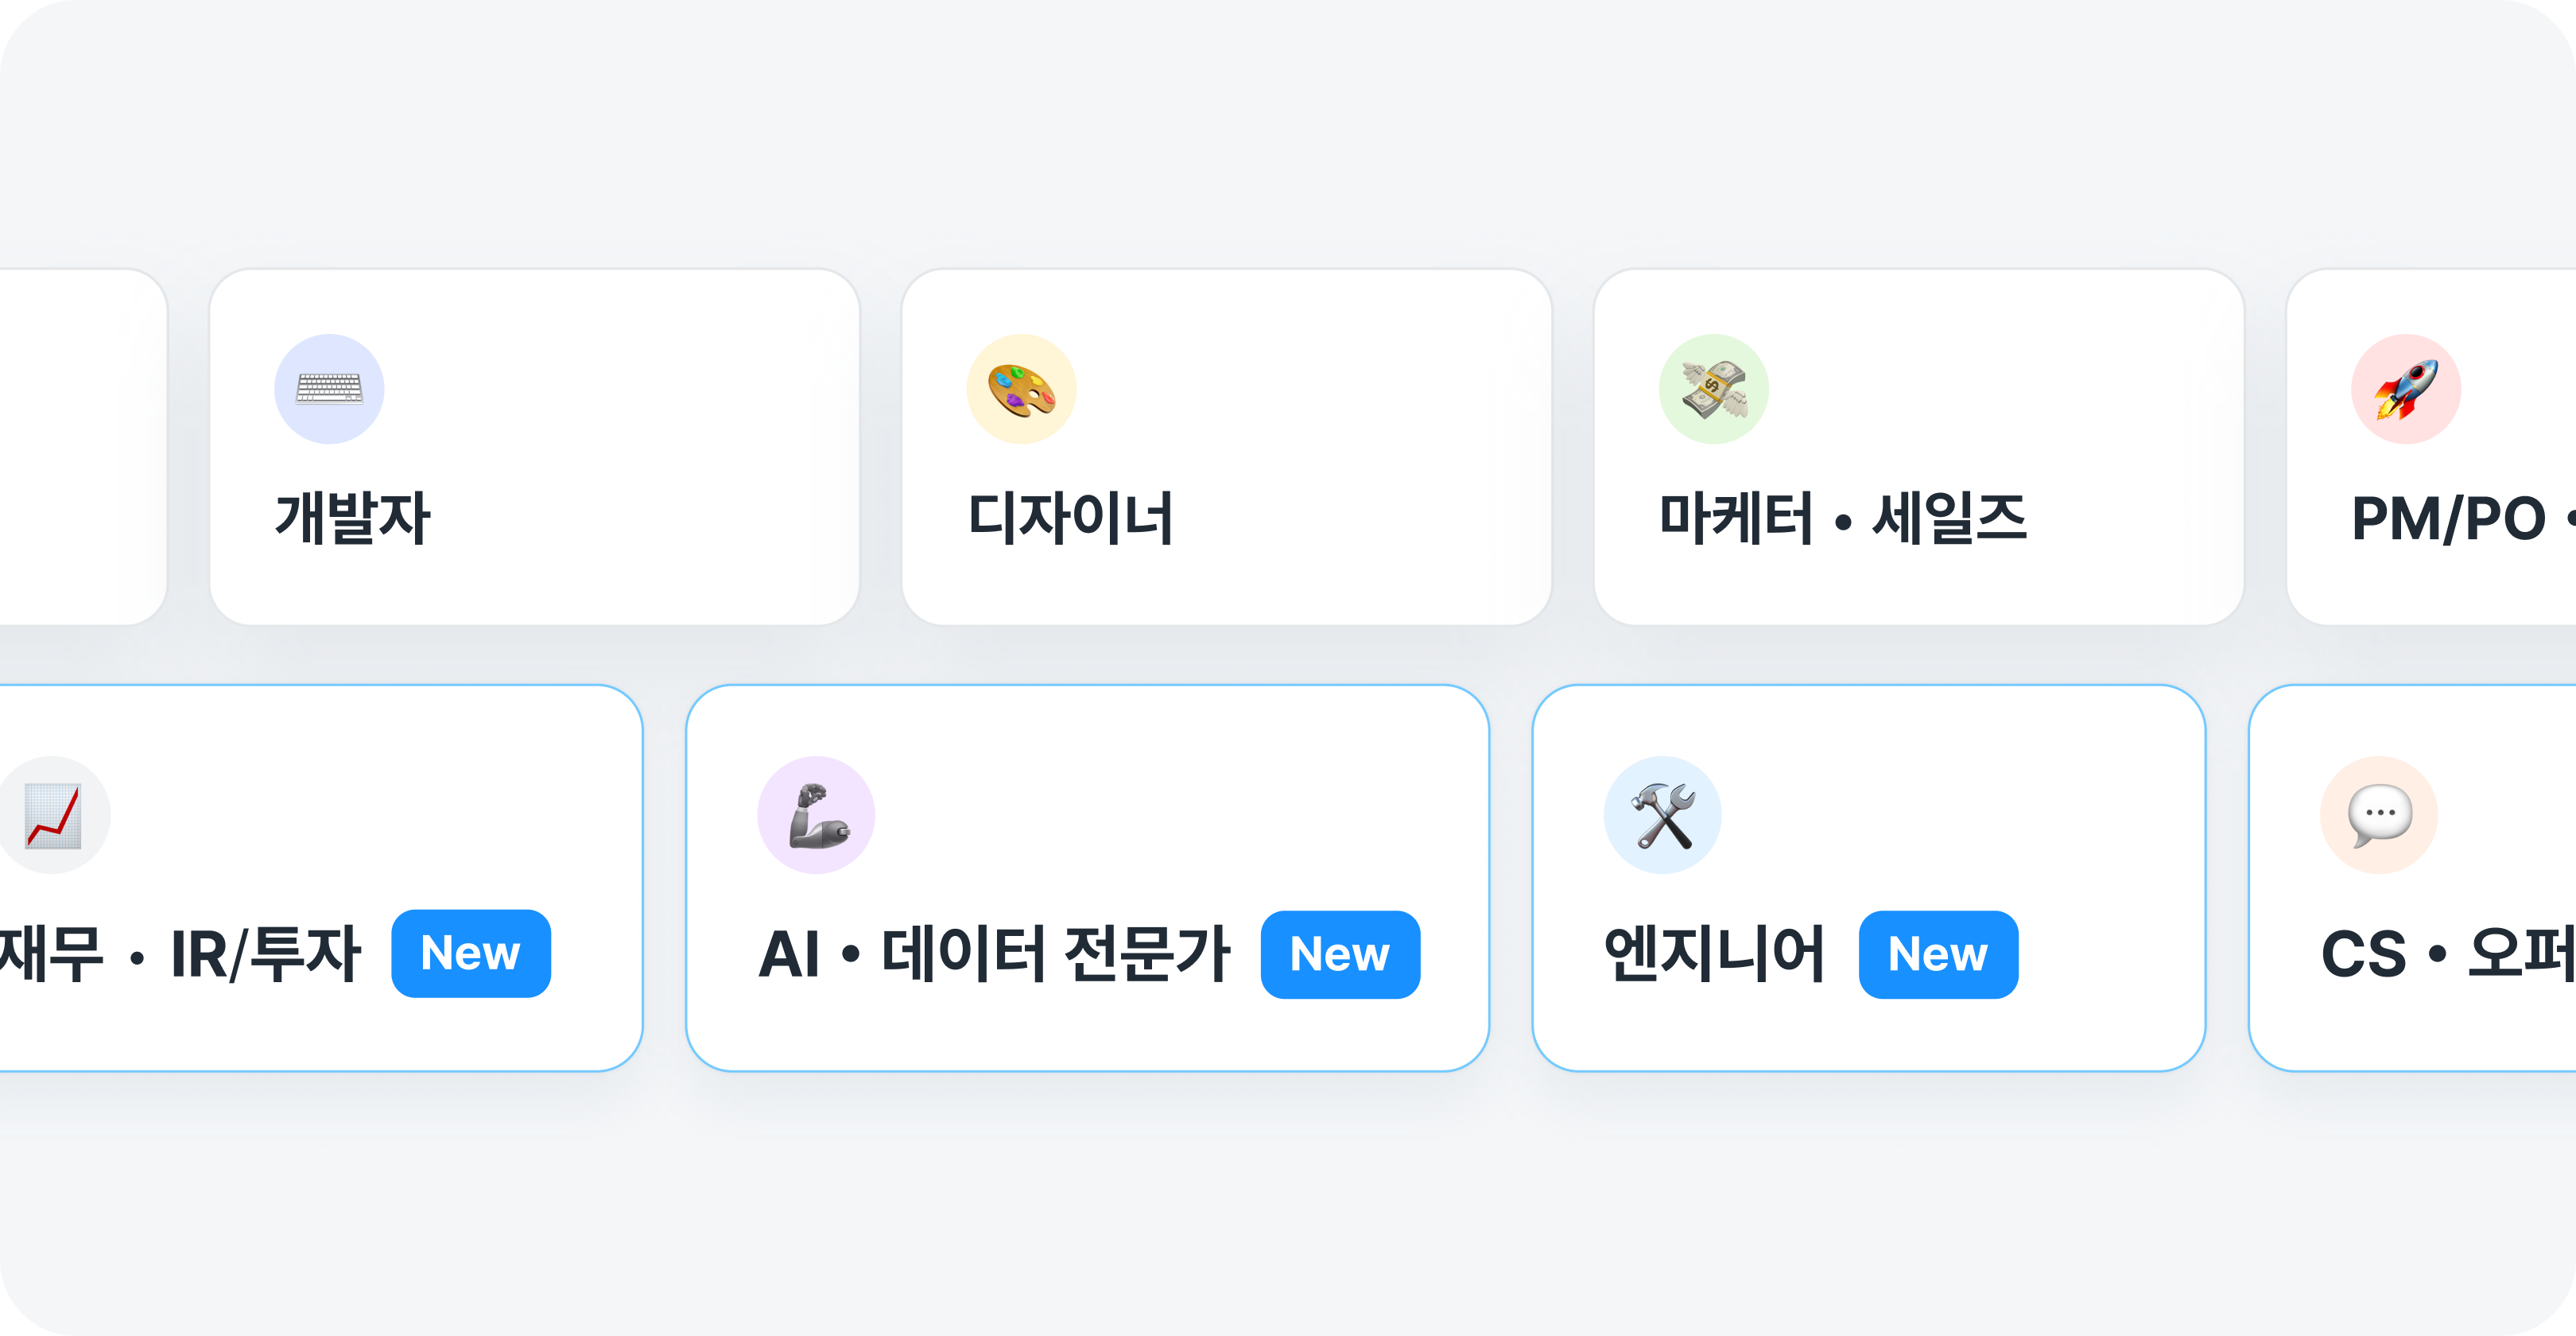The image size is (2576, 1336).
Task: Click the paint palette icon for 디자이너
Action: click(1021, 389)
